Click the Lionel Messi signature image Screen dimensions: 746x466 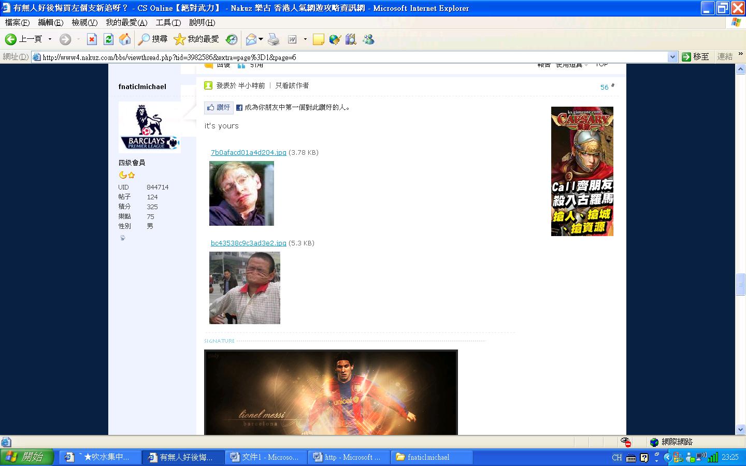[331, 392]
